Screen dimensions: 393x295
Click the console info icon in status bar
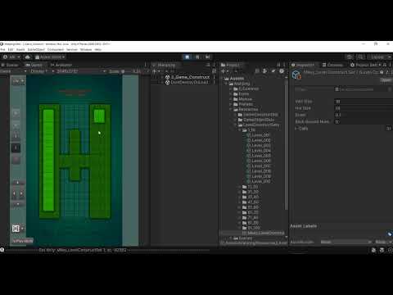pos(2,250)
